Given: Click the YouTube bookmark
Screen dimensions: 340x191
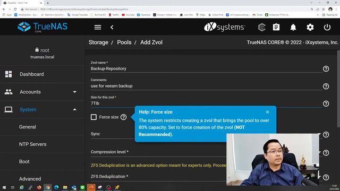Looking at the screenshot, I should [128, 15].
